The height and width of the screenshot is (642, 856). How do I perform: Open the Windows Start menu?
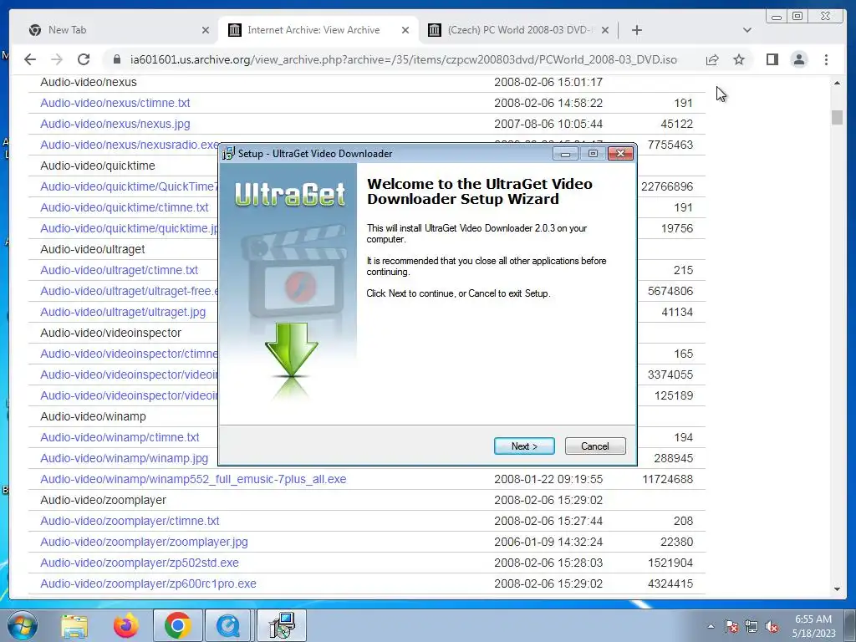(23, 625)
